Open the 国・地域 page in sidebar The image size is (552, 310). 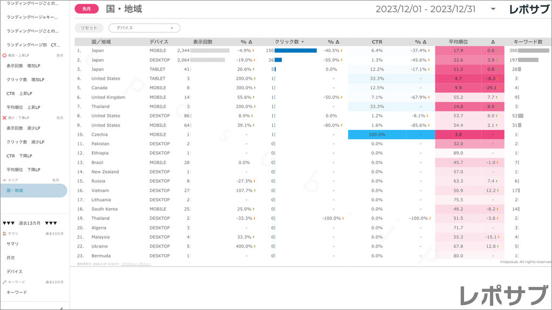(33, 191)
